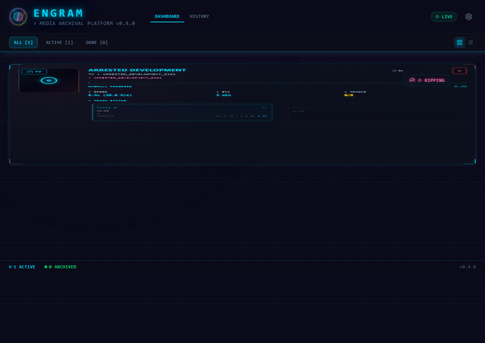Filter jobs by Active [1]

[59, 42]
